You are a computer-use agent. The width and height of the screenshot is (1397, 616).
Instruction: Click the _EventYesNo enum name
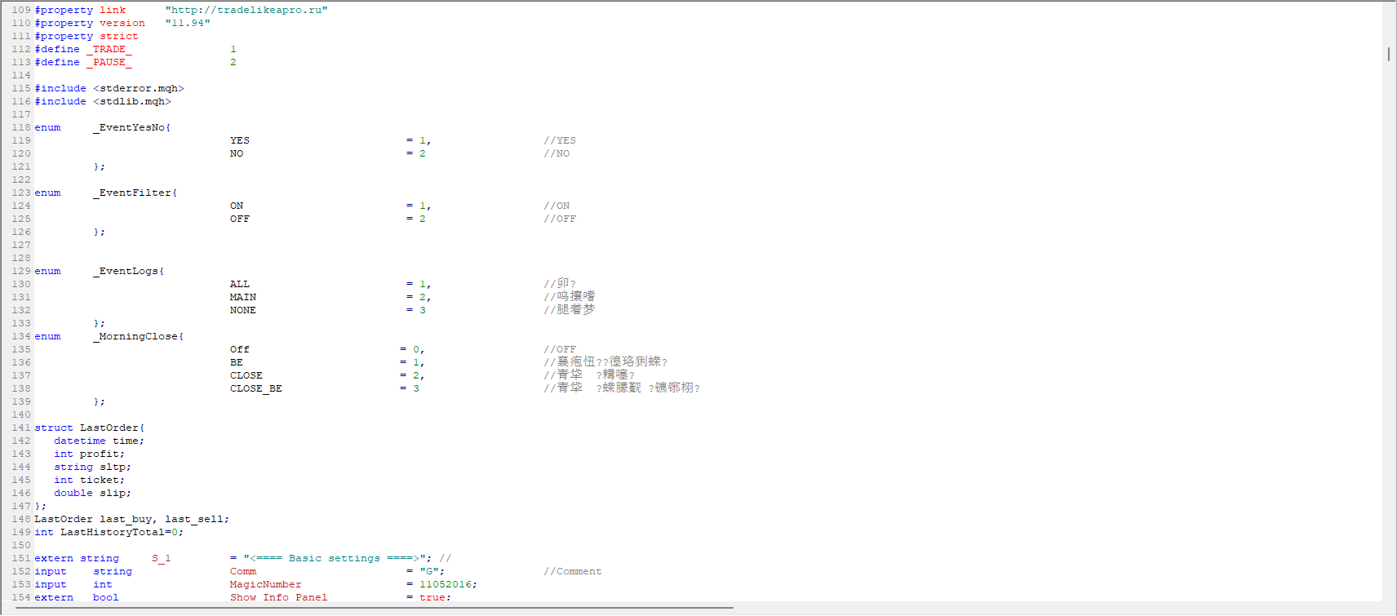(x=129, y=127)
